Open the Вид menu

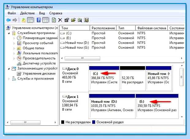(x=42, y=13)
